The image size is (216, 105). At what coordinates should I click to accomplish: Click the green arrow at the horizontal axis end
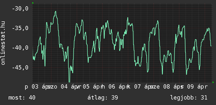tap(213, 82)
